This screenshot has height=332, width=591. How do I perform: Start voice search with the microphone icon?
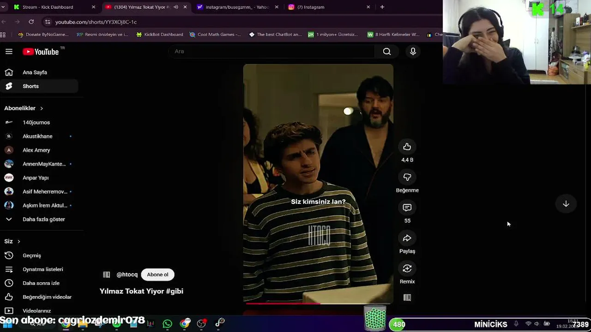tap(413, 51)
